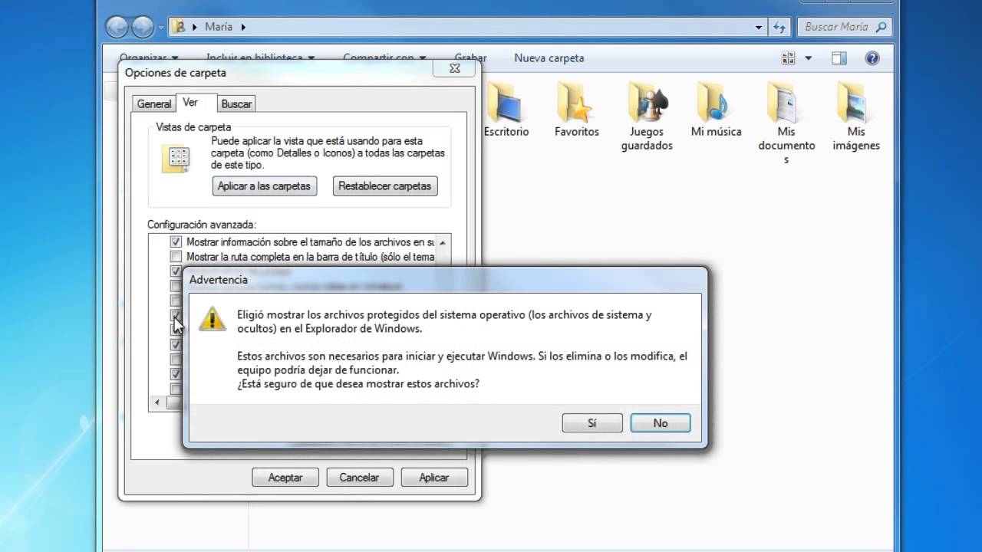
Task: Open the Escritorio folder
Action: click(506, 108)
